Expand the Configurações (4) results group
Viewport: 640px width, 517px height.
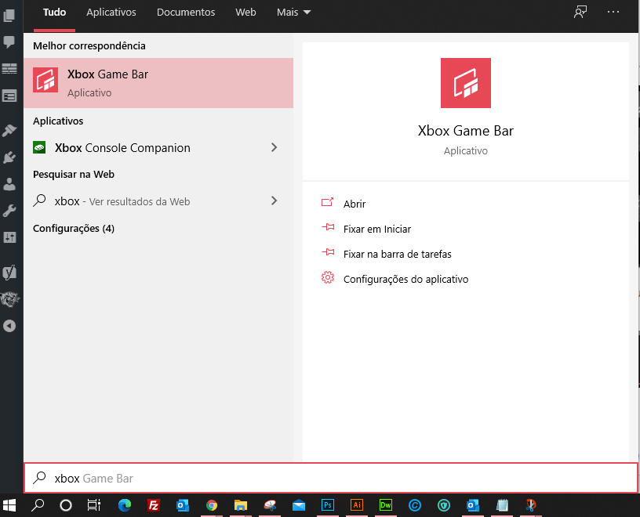click(x=74, y=228)
